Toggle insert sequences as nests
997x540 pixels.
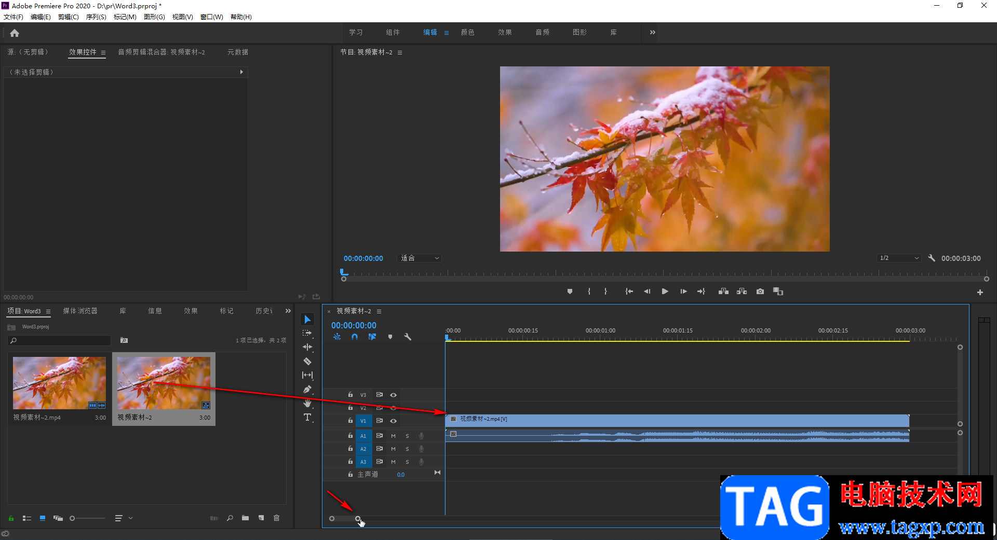337,337
